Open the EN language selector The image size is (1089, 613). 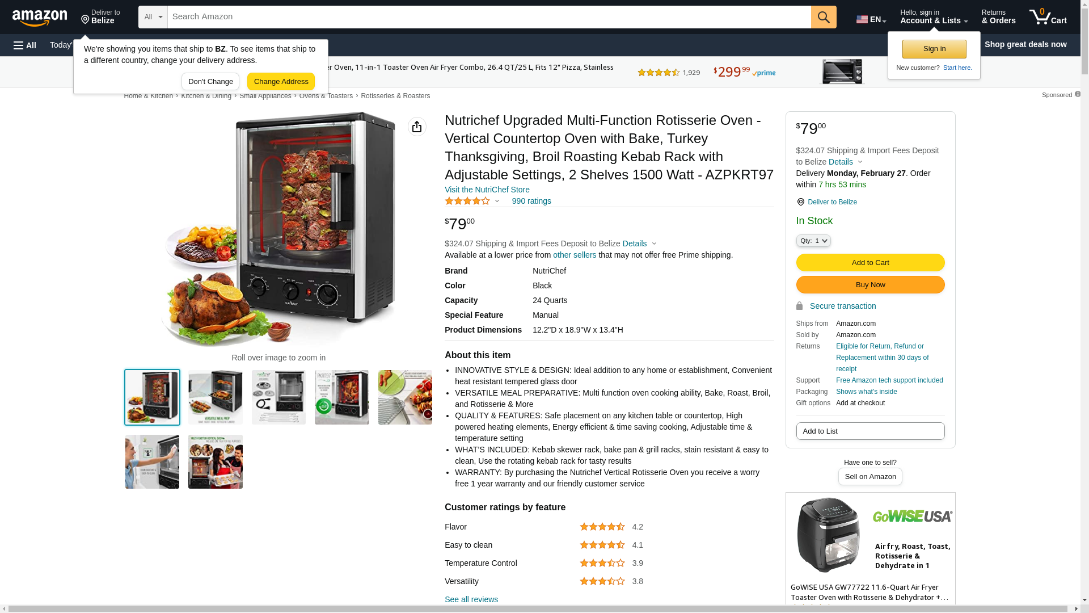click(871, 19)
